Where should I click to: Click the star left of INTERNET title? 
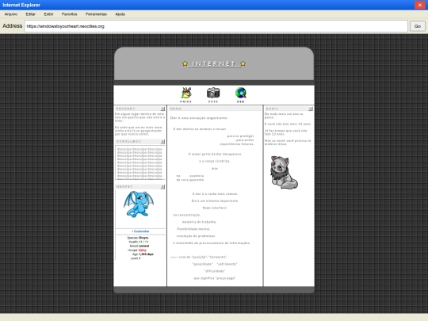pos(185,63)
